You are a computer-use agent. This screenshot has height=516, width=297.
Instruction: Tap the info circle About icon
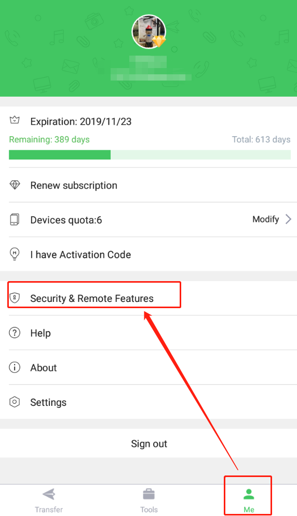pos(15,367)
